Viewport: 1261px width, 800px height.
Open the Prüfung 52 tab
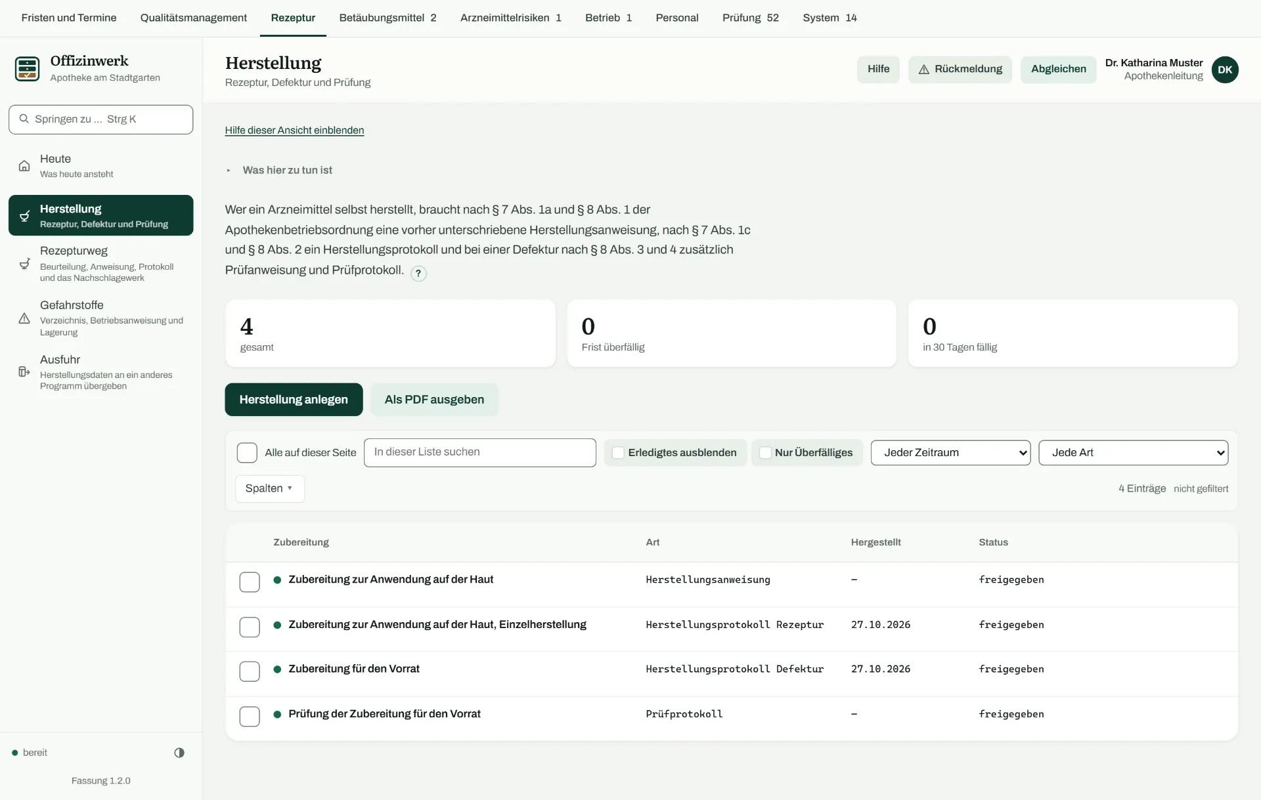(x=750, y=18)
